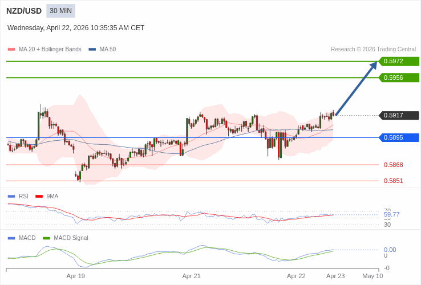Click the 0.5851 support level label

pyautogui.click(x=393, y=181)
